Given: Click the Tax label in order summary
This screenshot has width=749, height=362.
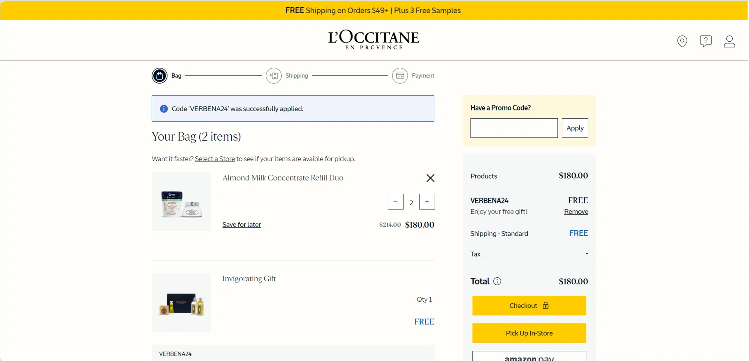Looking at the screenshot, I should pos(475,254).
